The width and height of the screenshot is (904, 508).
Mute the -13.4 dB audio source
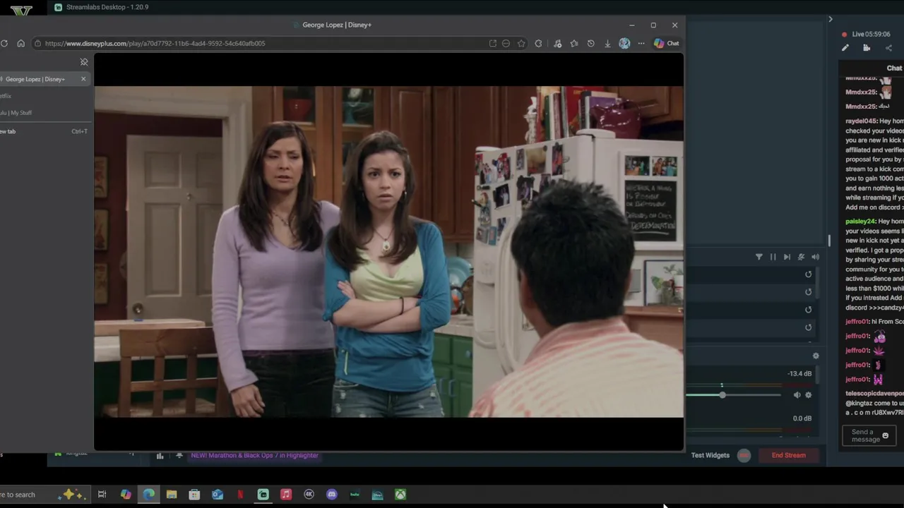pyautogui.click(x=797, y=395)
